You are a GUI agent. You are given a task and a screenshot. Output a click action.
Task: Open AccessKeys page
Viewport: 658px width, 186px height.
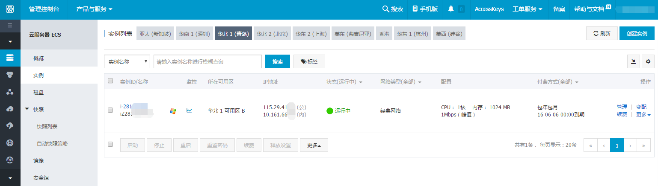[x=489, y=9]
